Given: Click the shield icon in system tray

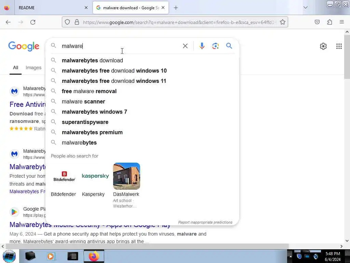Looking at the screenshot, I should coord(299,256).
